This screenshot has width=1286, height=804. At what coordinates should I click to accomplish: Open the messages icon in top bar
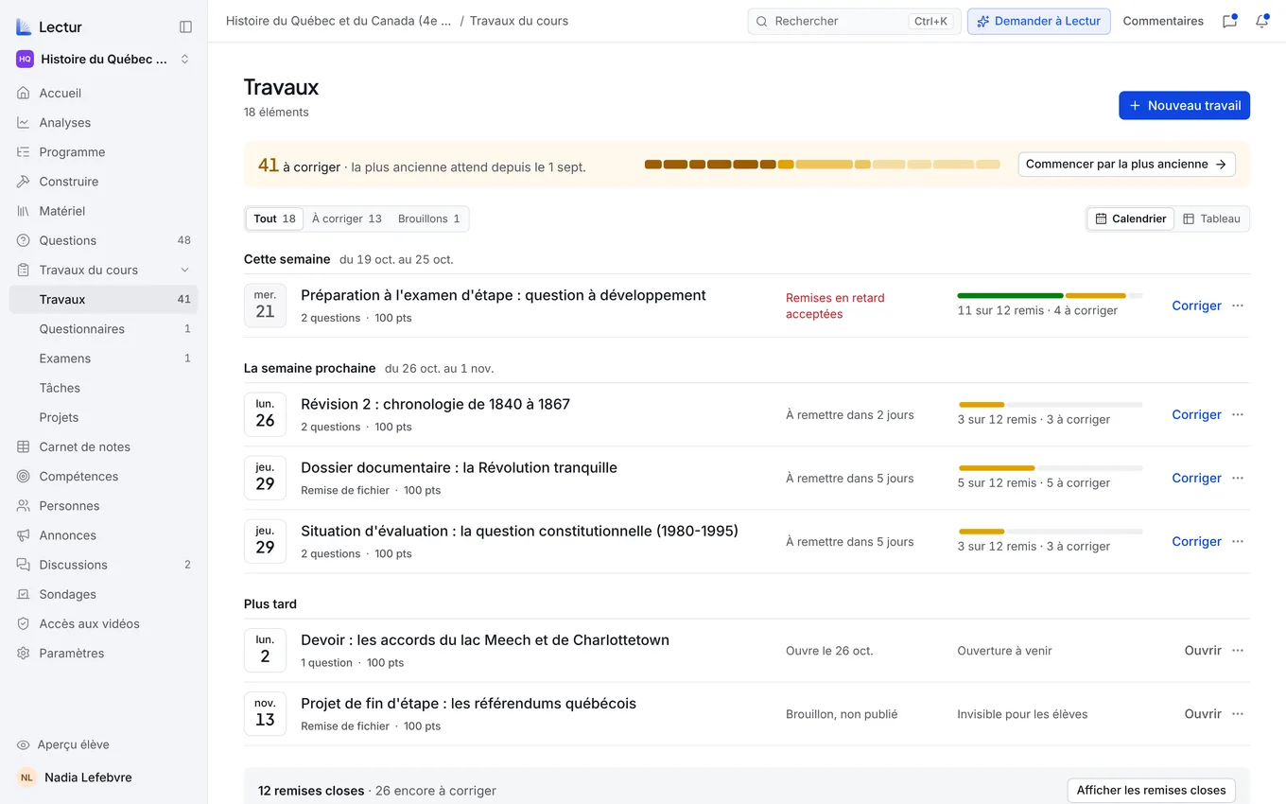tap(1229, 21)
